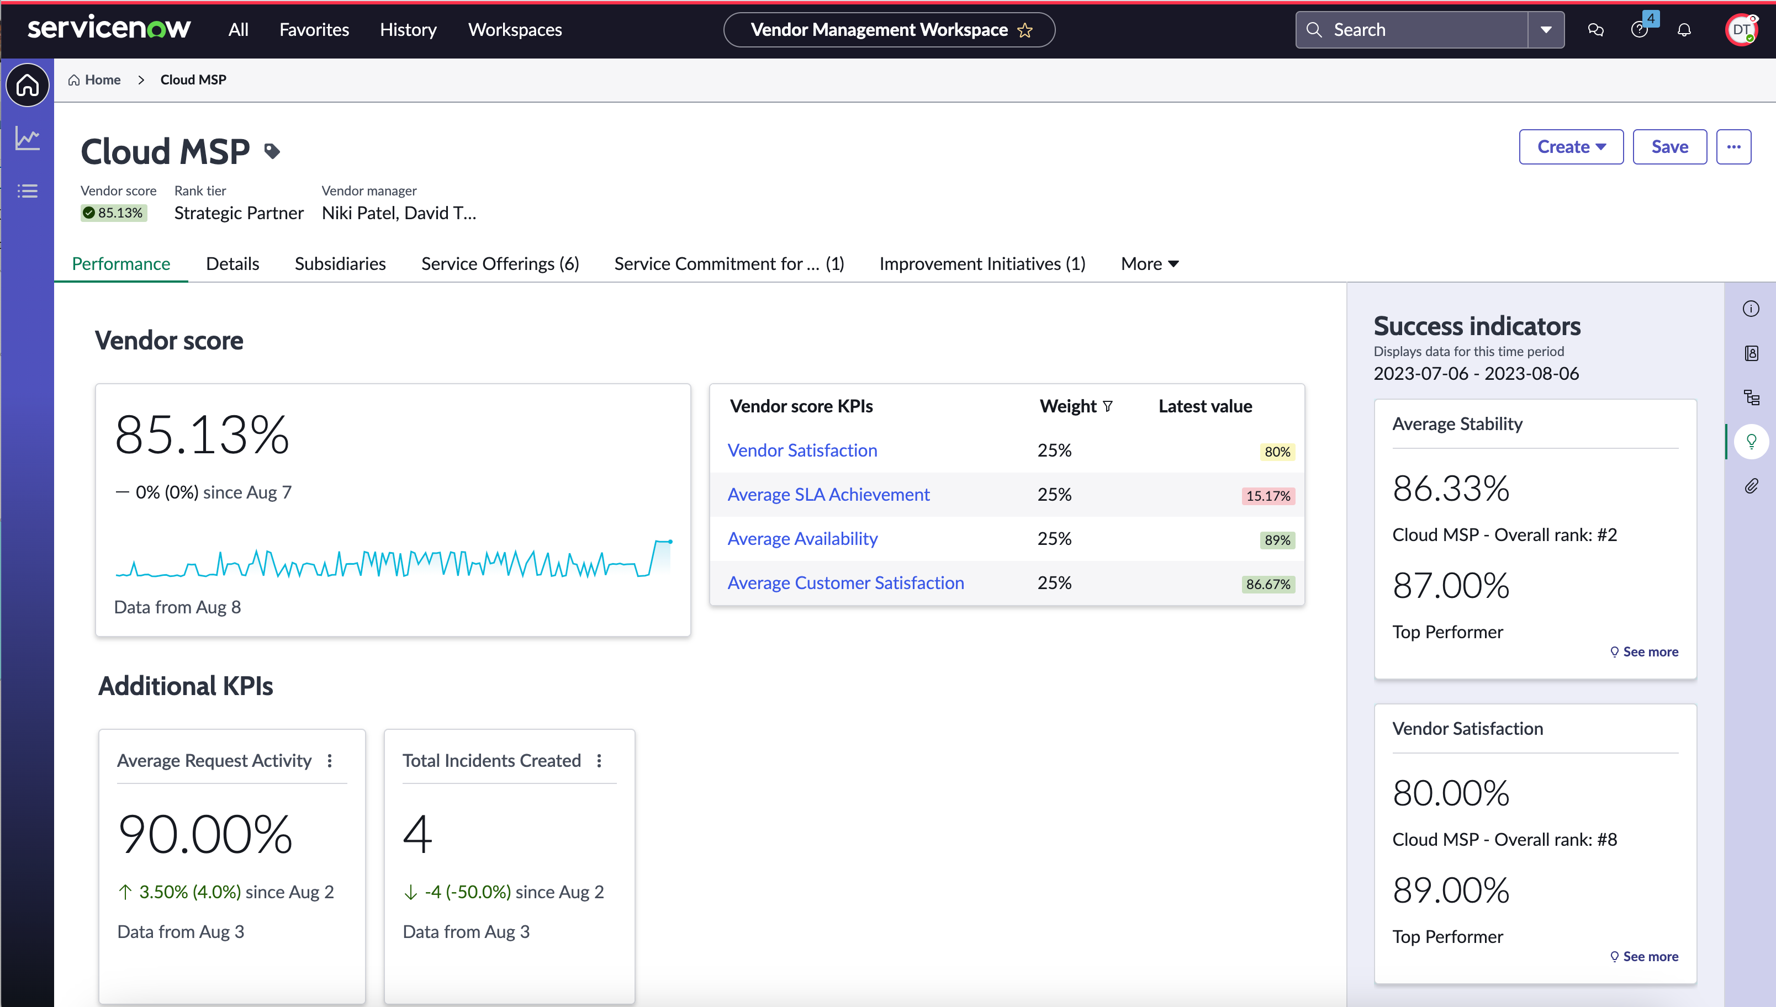
Task: Click the ellipsis more actions button
Action: [1733, 147]
